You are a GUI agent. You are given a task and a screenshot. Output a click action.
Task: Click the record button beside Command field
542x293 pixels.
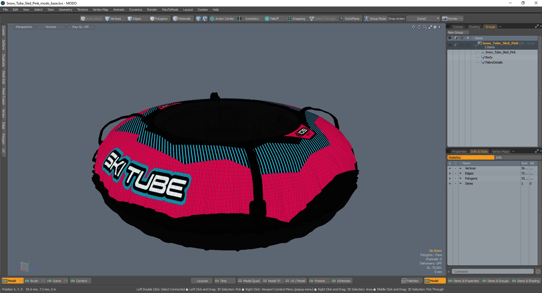click(x=538, y=272)
